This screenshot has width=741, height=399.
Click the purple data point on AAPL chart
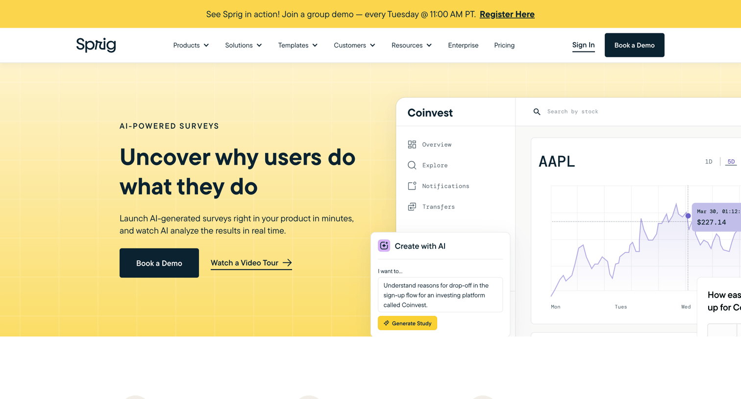[x=688, y=216]
